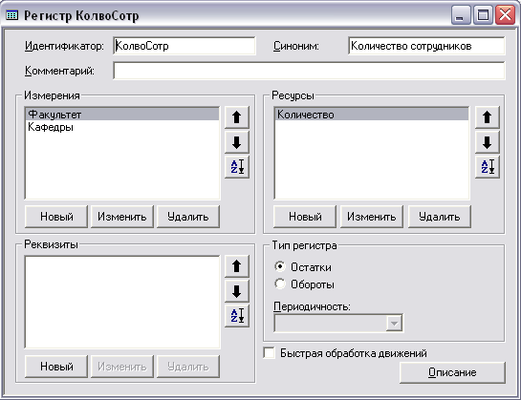Enable Быстрая обработка движений checkbox
The width and height of the screenshot is (521, 400).
[x=270, y=353]
